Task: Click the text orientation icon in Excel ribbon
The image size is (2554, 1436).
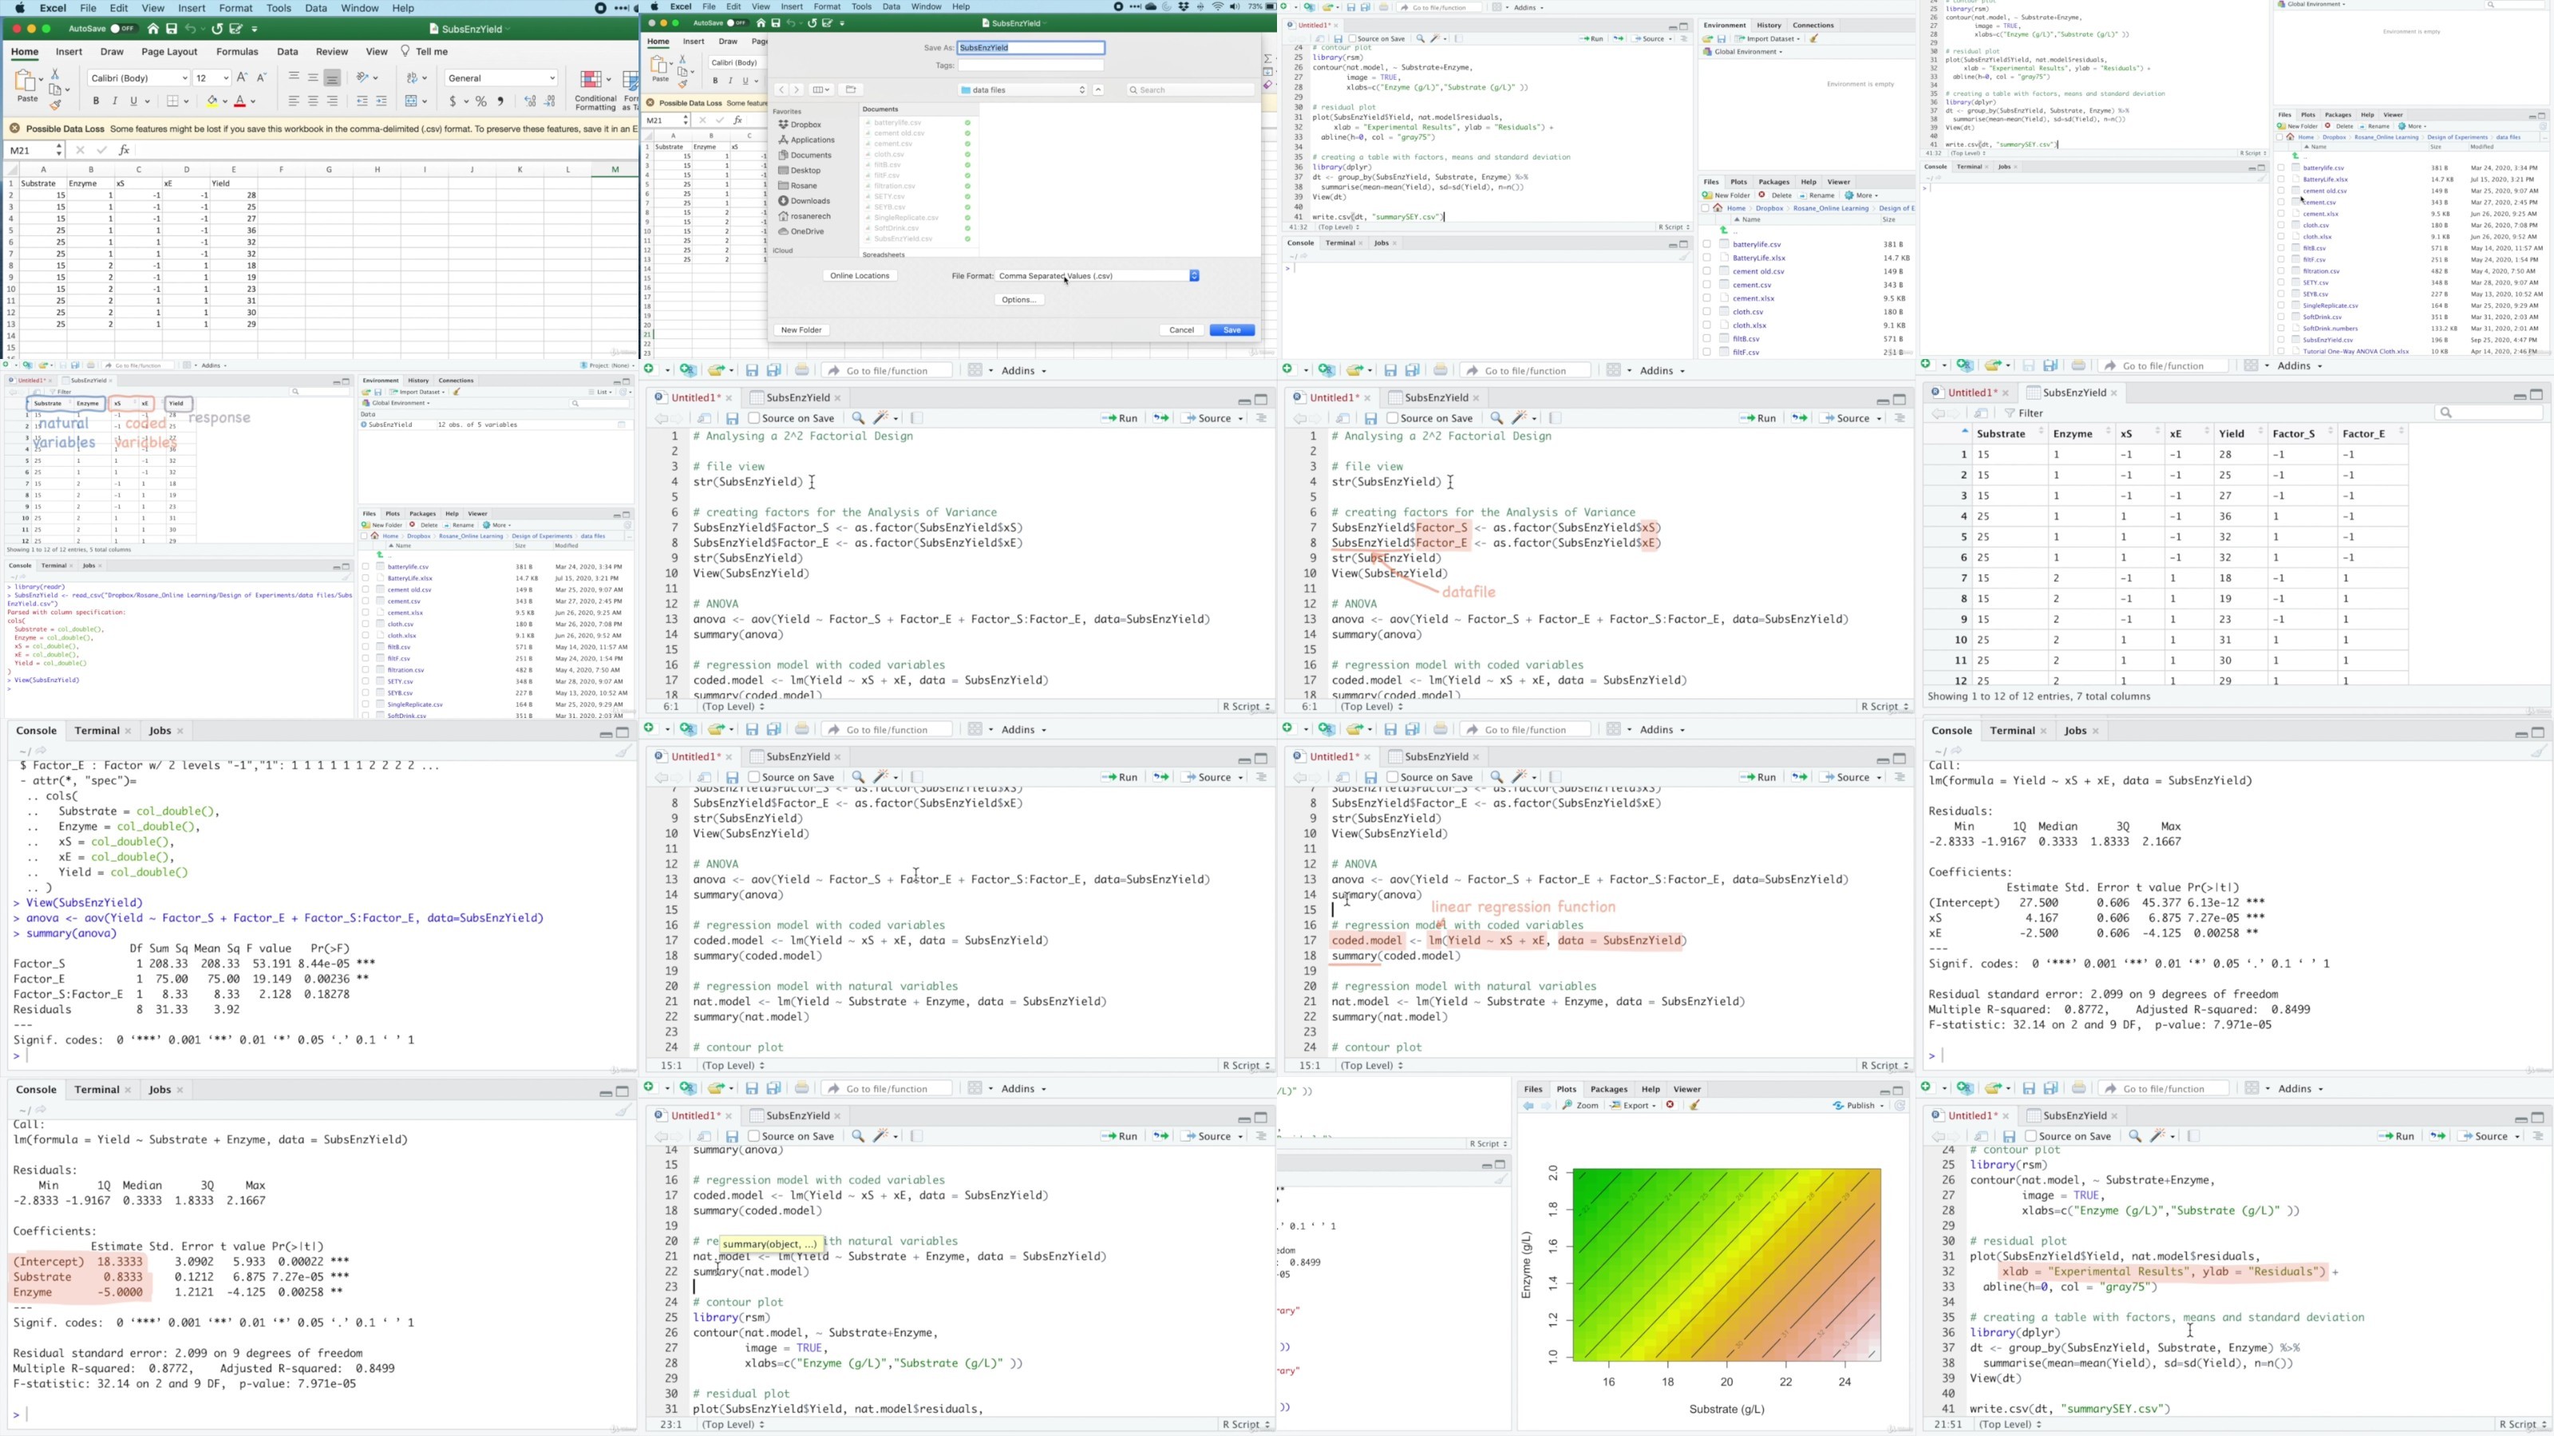Action: pyautogui.click(x=364, y=77)
